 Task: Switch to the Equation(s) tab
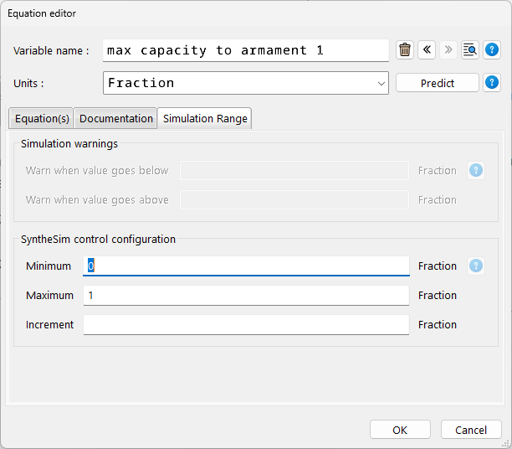[41, 118]
